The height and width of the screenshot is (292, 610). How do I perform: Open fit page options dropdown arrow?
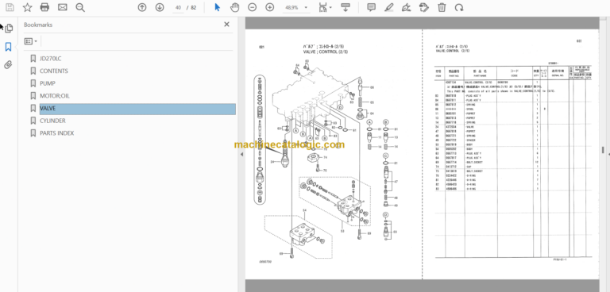[x=330, y=7]
